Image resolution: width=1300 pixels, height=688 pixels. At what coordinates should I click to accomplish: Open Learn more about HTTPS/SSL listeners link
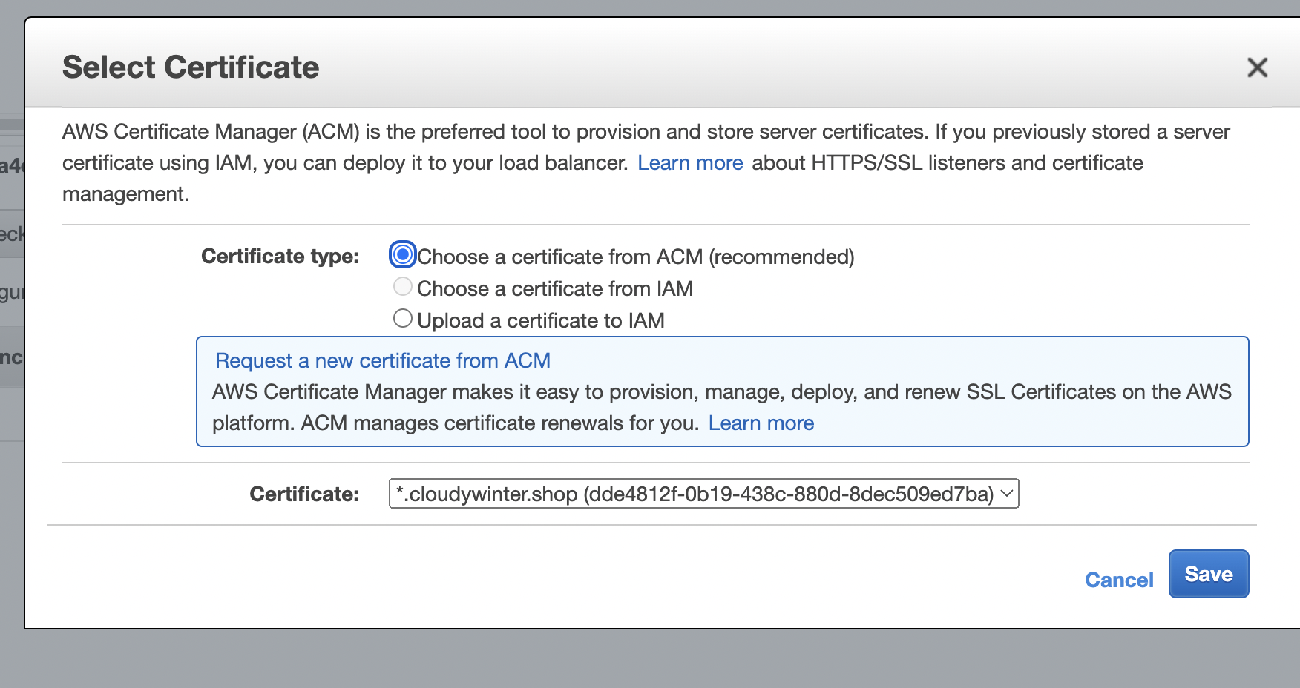point(690,163)
